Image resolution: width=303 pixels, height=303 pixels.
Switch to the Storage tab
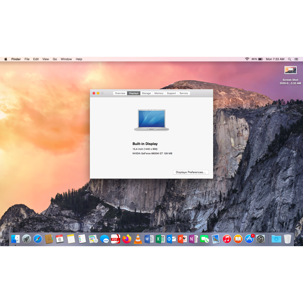(146, 93)
